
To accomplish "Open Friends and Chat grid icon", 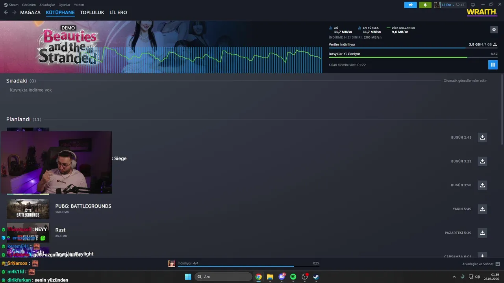I will (x=498, y=264).
